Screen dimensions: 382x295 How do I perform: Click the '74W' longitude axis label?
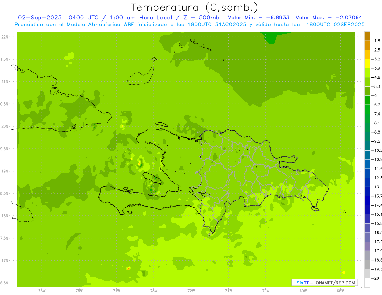(x=117, y=291)
